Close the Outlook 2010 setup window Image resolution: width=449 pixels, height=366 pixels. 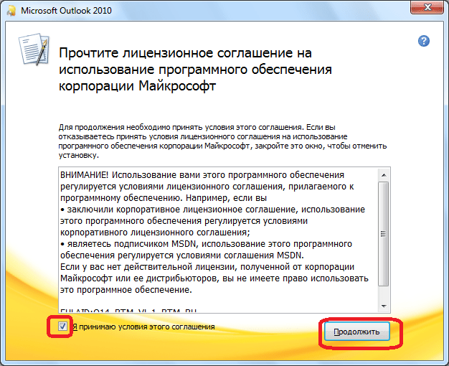(427, 7)
